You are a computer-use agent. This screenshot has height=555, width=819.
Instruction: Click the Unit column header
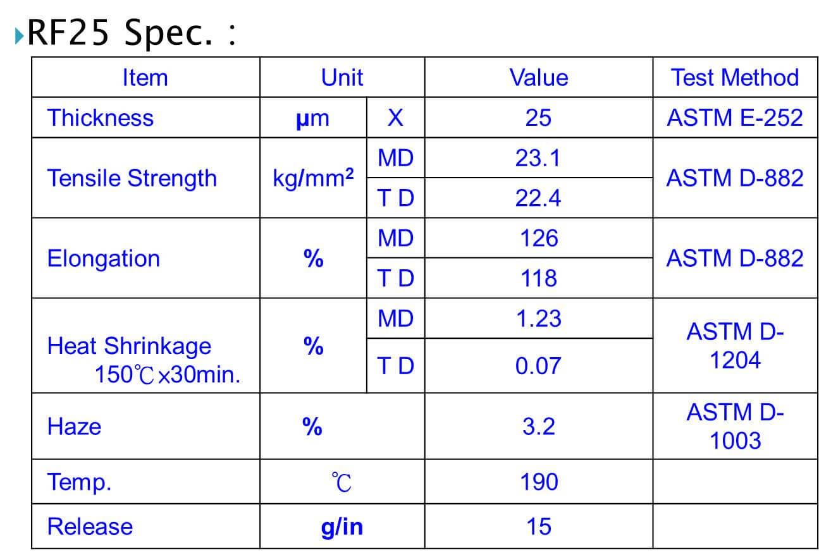coord(342,78)
